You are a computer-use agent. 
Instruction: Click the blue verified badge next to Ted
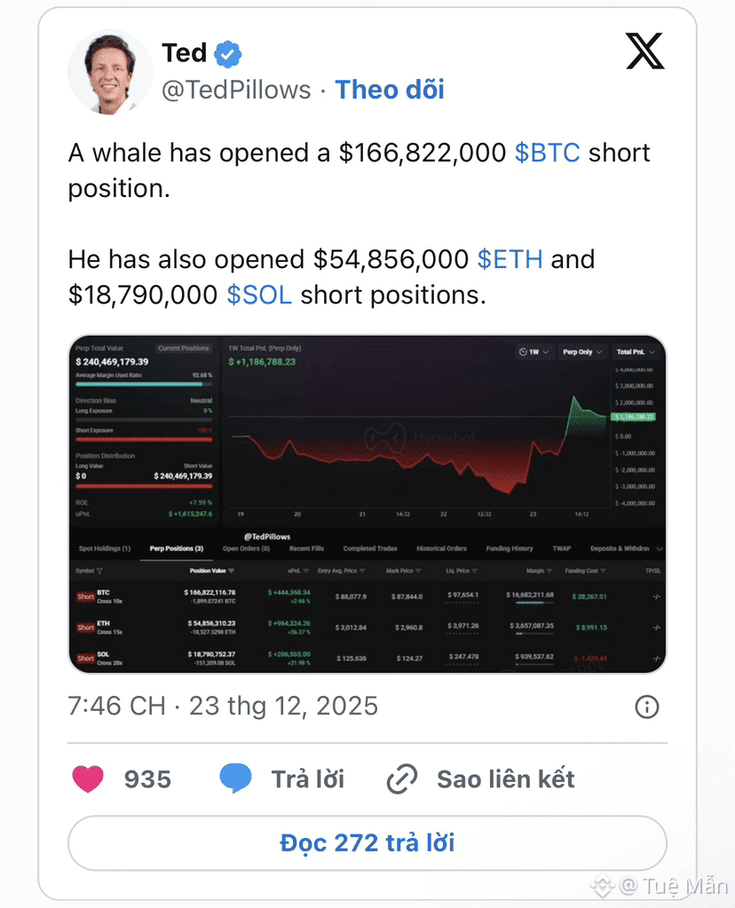point(228,54)
